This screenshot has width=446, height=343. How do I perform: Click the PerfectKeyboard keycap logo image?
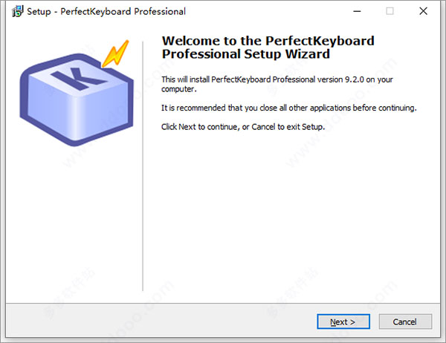[x=77, y=94]
